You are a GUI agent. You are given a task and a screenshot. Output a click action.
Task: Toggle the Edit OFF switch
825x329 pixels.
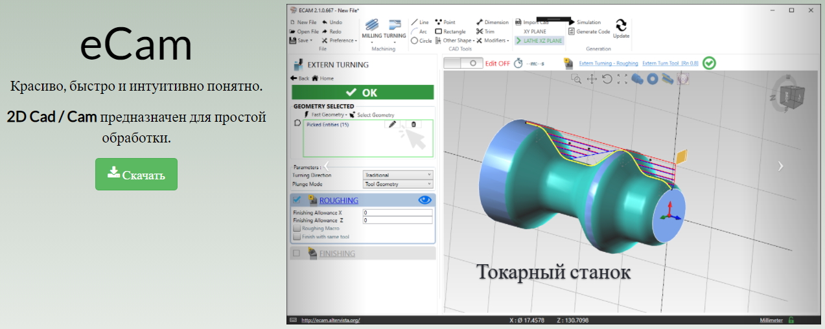[x=463, y=63]
